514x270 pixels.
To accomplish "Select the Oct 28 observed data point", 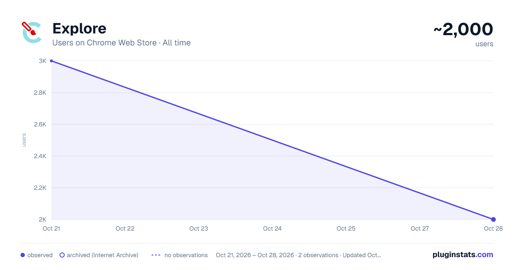I will coord(493,219).
